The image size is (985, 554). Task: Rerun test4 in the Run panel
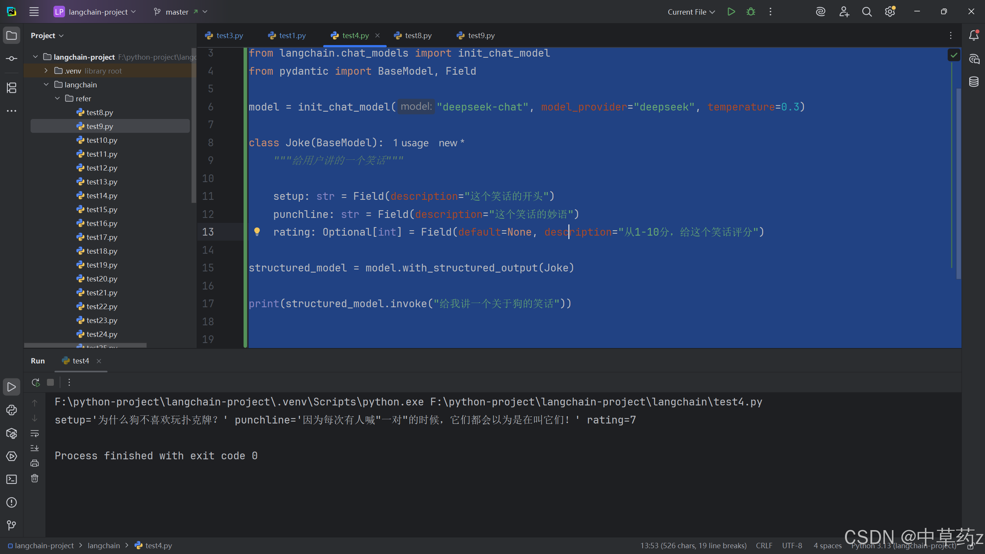pyautogui.click(x=36, y=382)
